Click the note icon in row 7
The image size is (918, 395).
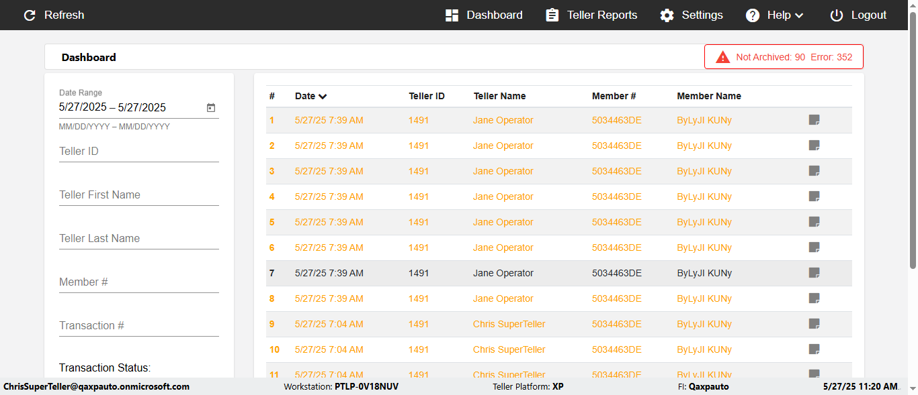click(814, 273)
